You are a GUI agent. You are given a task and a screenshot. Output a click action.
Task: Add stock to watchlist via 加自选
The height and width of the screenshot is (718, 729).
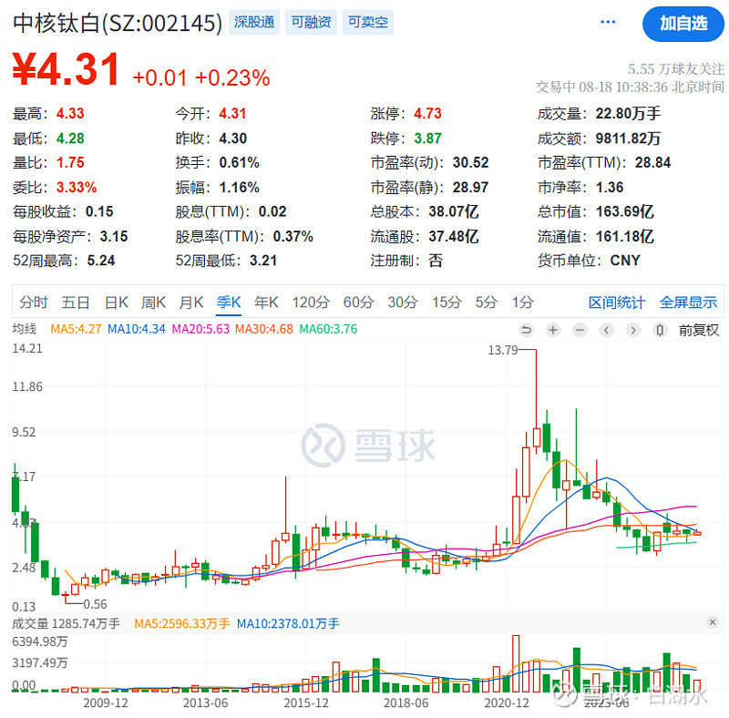pyautogui.click(x=683, y=24)
